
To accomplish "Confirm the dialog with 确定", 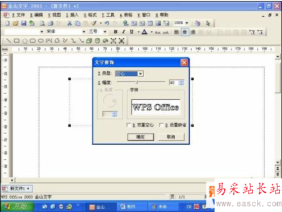I will 140,137.
